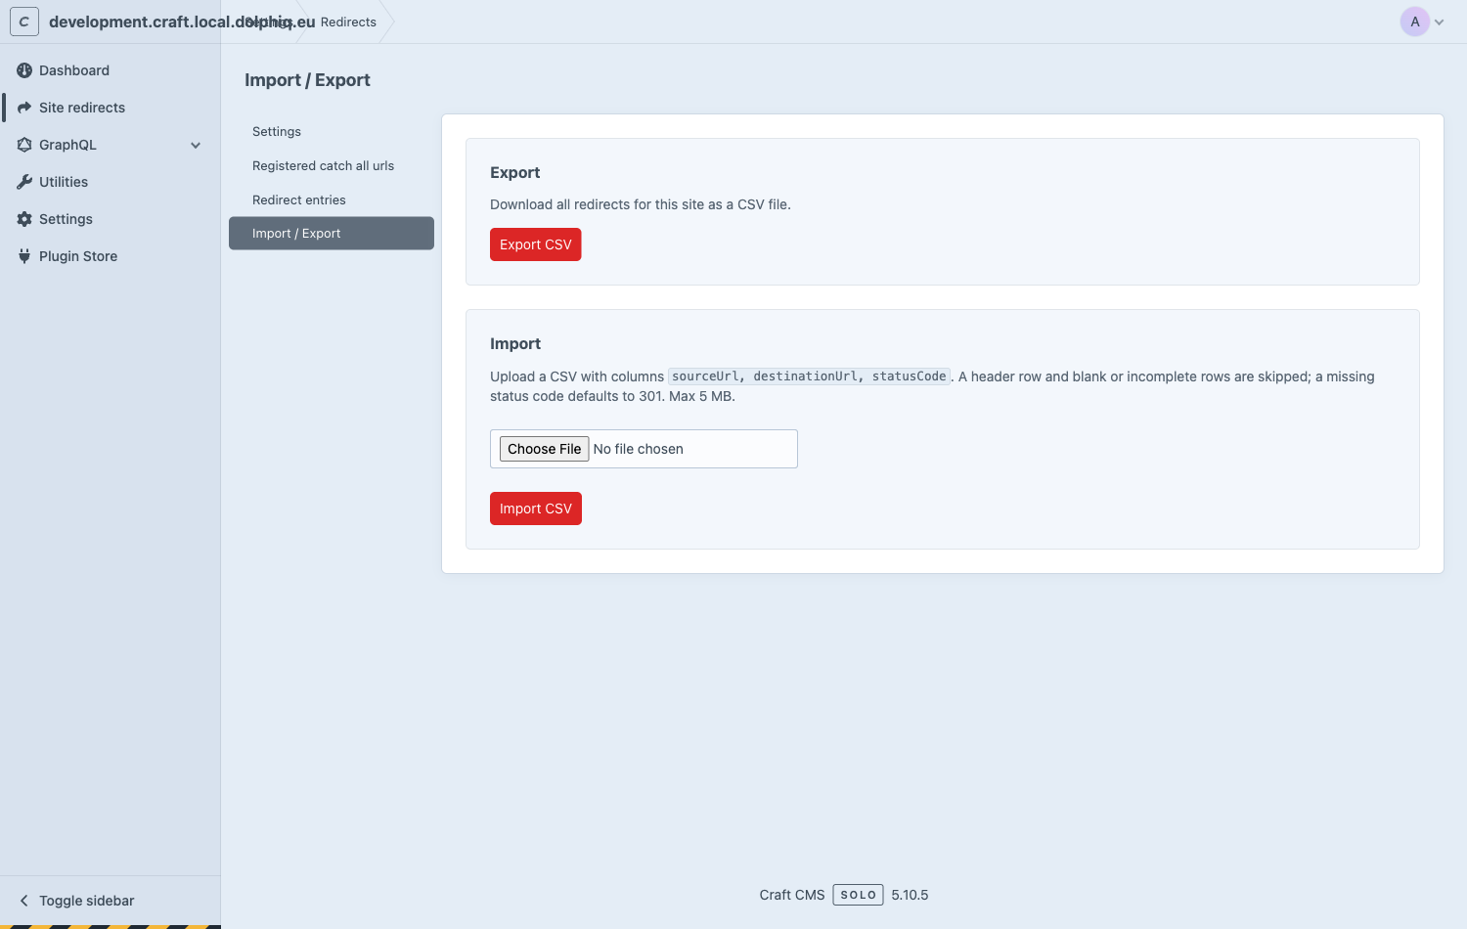The width and height of the screenshot is (1467, 929).
Task: Click the Settings gear icon in sidebar
Action: click(x=24, y=219)
